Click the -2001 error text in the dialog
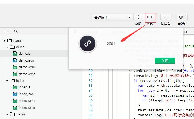Image resolution: width=194 pixels, height=119 pixels. (x=110, y=44)
